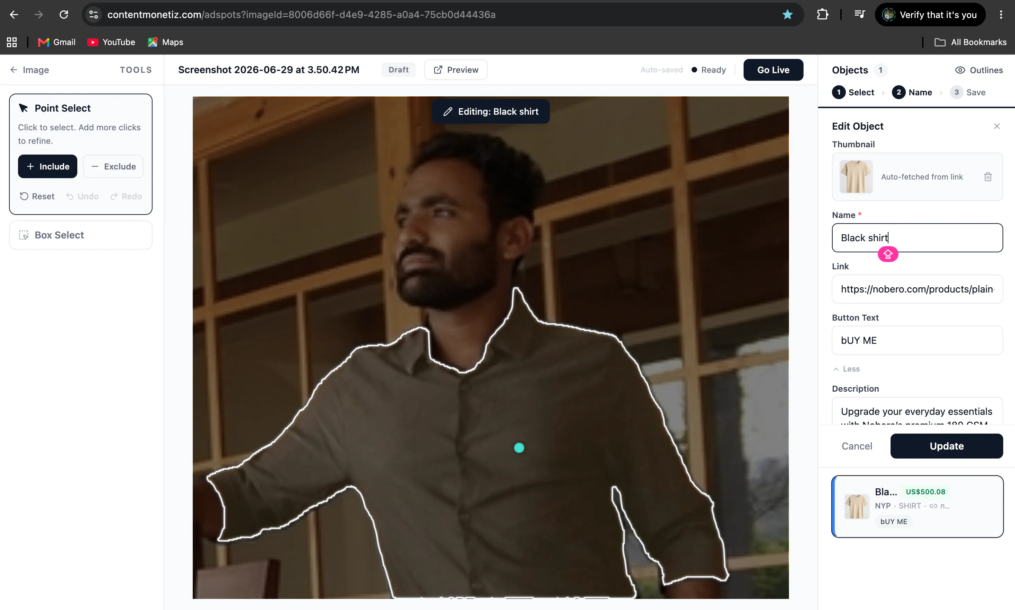Delete the thumbnail with trash icon
This screenshot has width=1015, height=610.
988,177
